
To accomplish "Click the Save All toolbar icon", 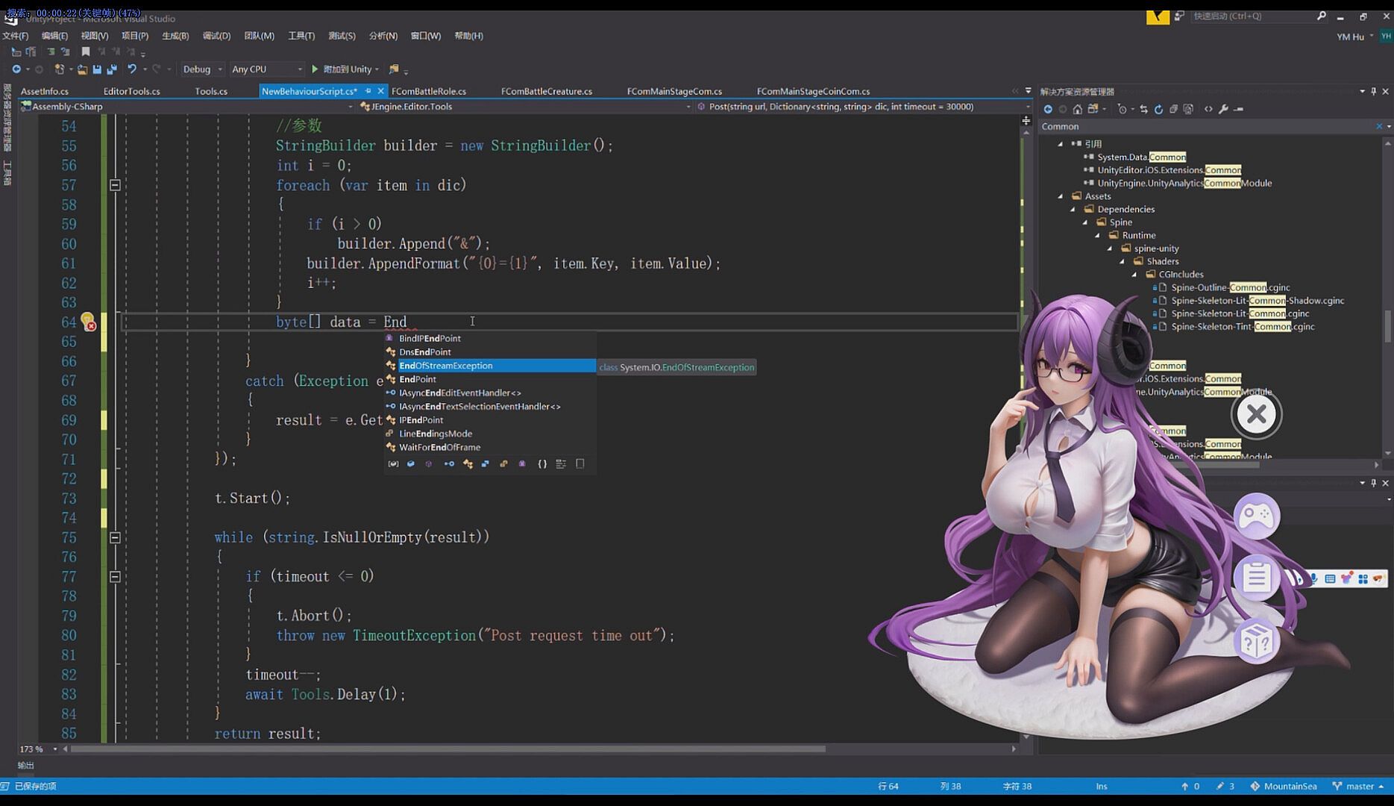I will point(111,69).
